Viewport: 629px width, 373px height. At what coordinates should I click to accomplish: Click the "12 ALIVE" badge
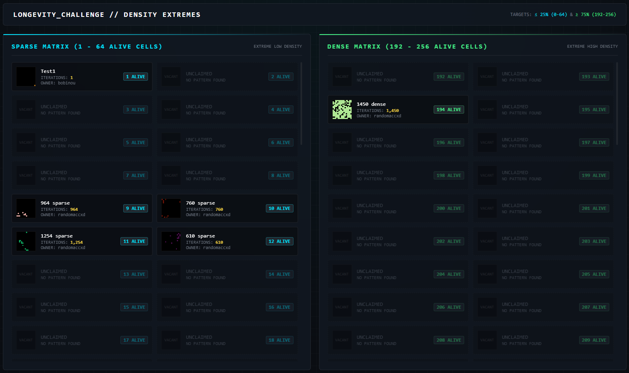(279, 241)
